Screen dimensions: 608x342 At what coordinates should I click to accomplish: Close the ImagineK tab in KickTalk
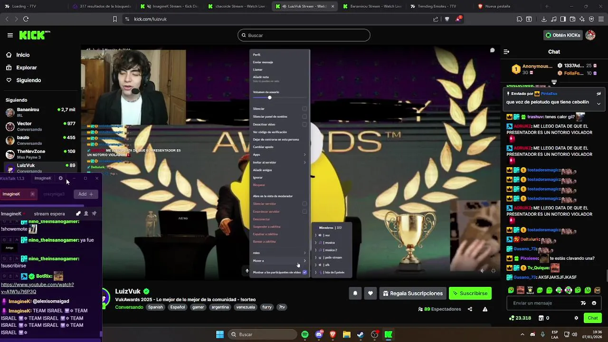click(32, 194)
